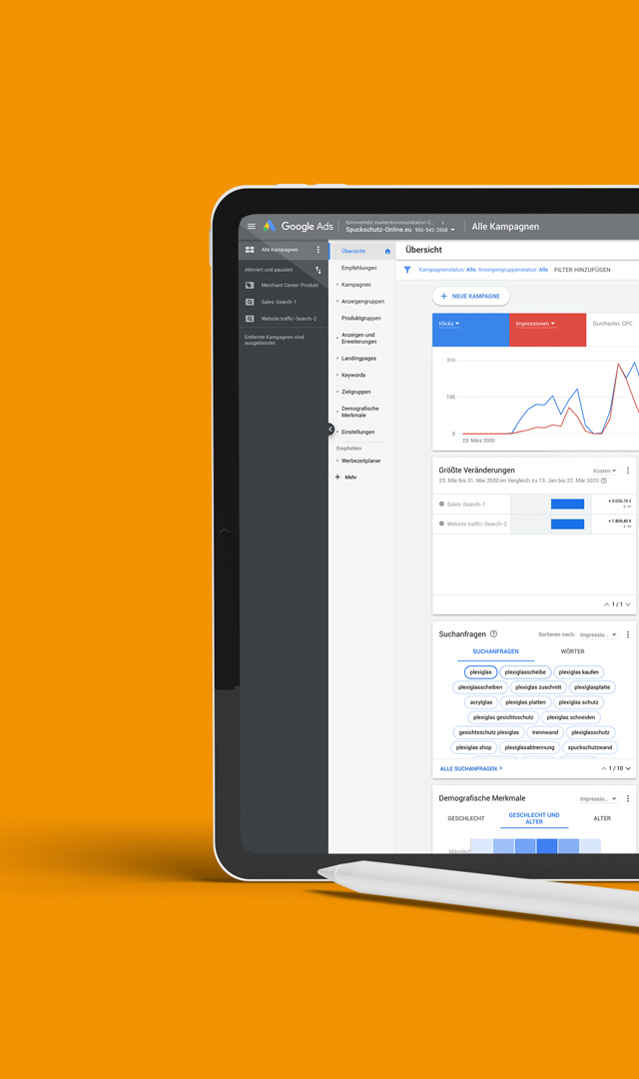The width and height of the screenshot is (639, 1079).
Task: Switch to the GESCHLECHT tab
Action: click(x=465, y=819)
